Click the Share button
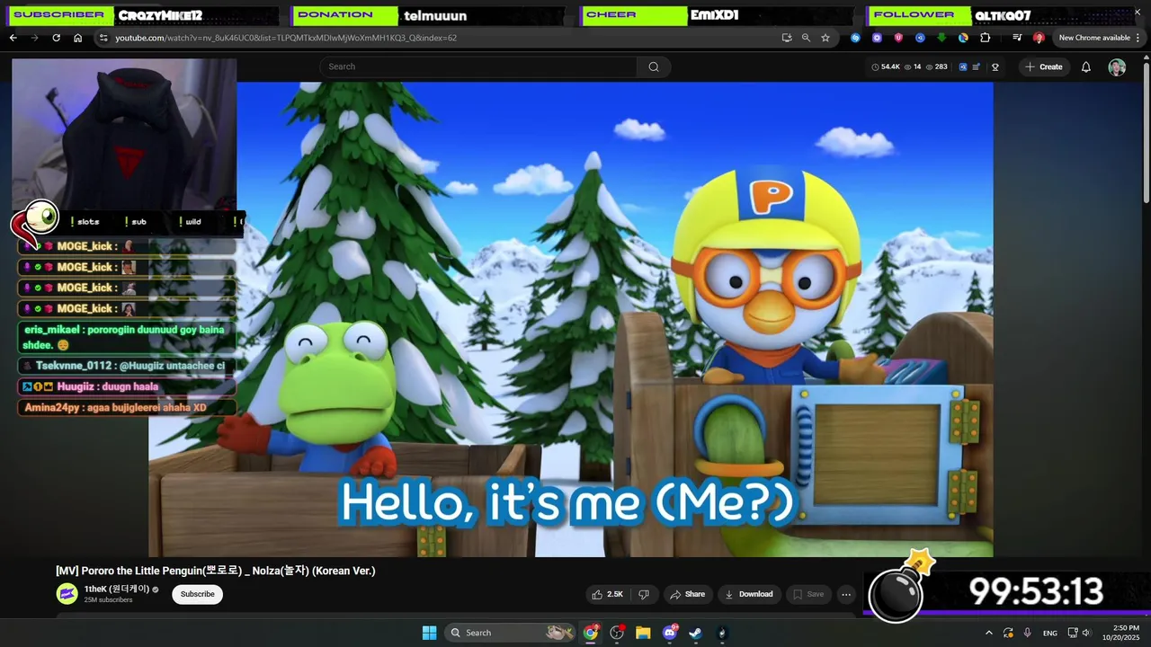This screenshot has width=1151, height=647. tap(688, 594)
